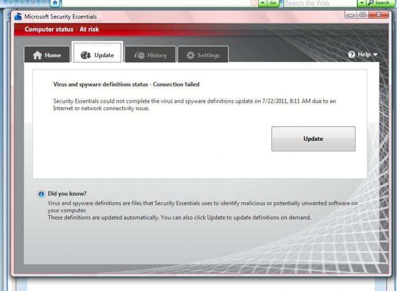Open the Home tab
This screenshot has width=397, height=291.
tap(47, 54)
